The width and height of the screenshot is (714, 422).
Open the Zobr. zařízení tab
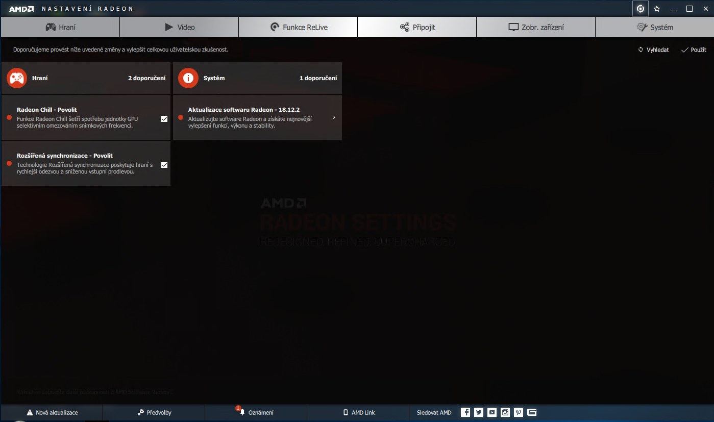[x=536, y=27]
